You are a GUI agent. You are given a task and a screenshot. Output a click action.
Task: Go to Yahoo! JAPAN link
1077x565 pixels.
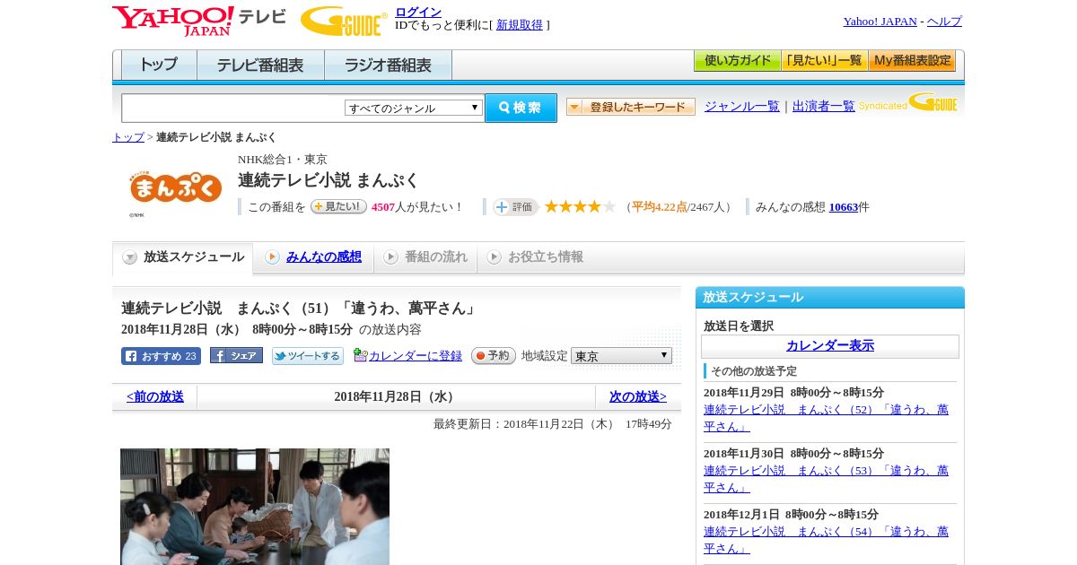tap(880, 22)
